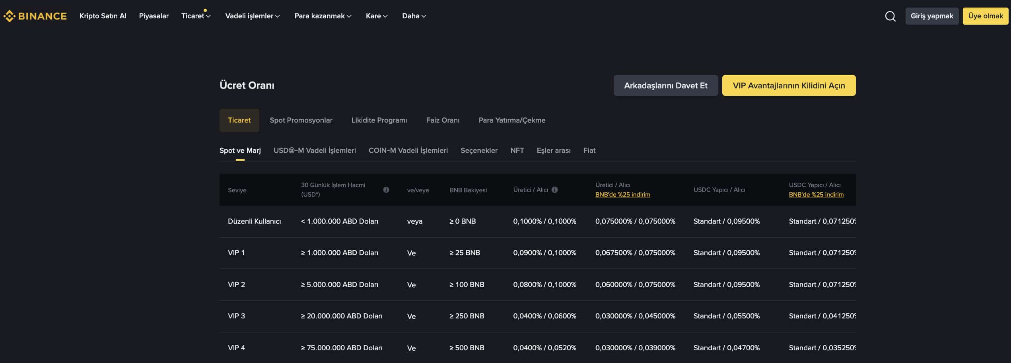Open the Para kazanmak dropdown
Screen dimensions: 1011x363
coord(323,16)
